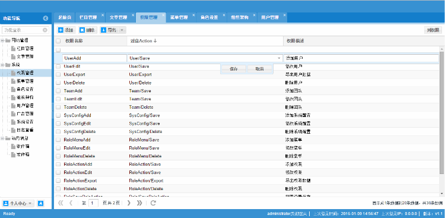Click the grid's vertical scrollbar
The width and height of the screenshot is (445, 218).
tap(442, 112)
